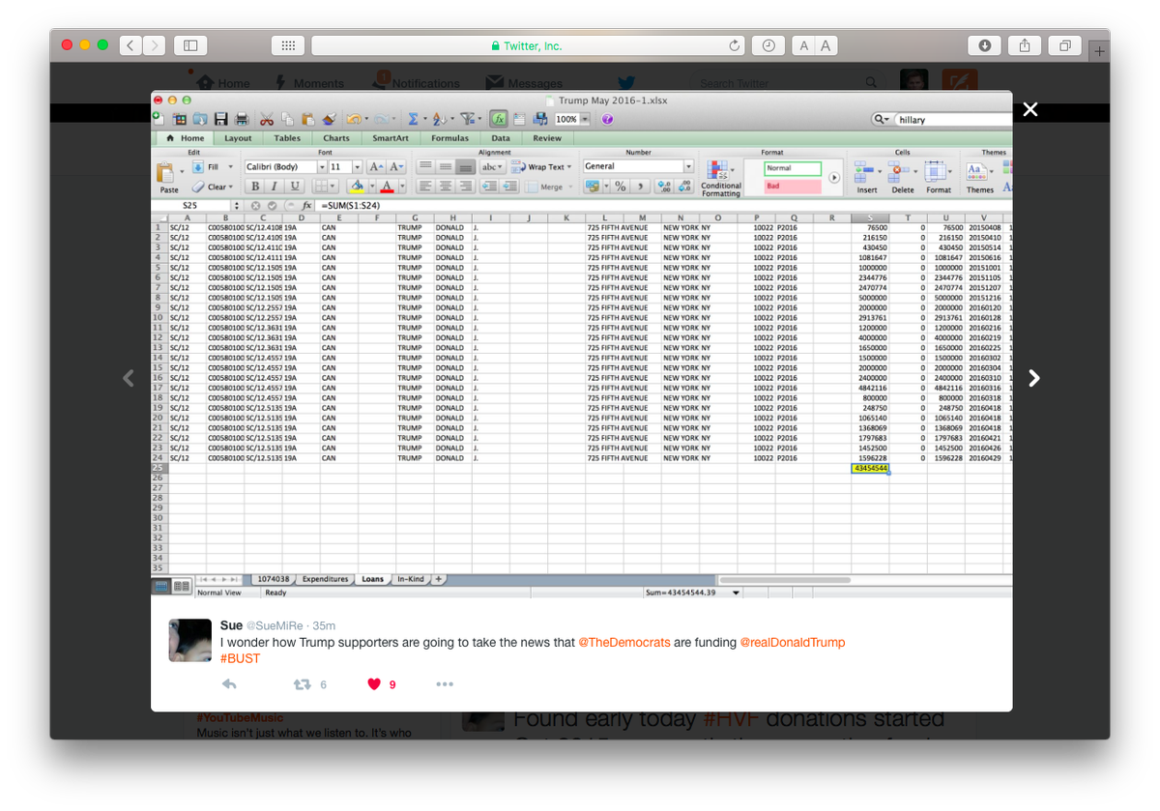Toggle the fx formula builder button
The width and height of the screenshot is (1160, 811).
(x=498, y=119)
